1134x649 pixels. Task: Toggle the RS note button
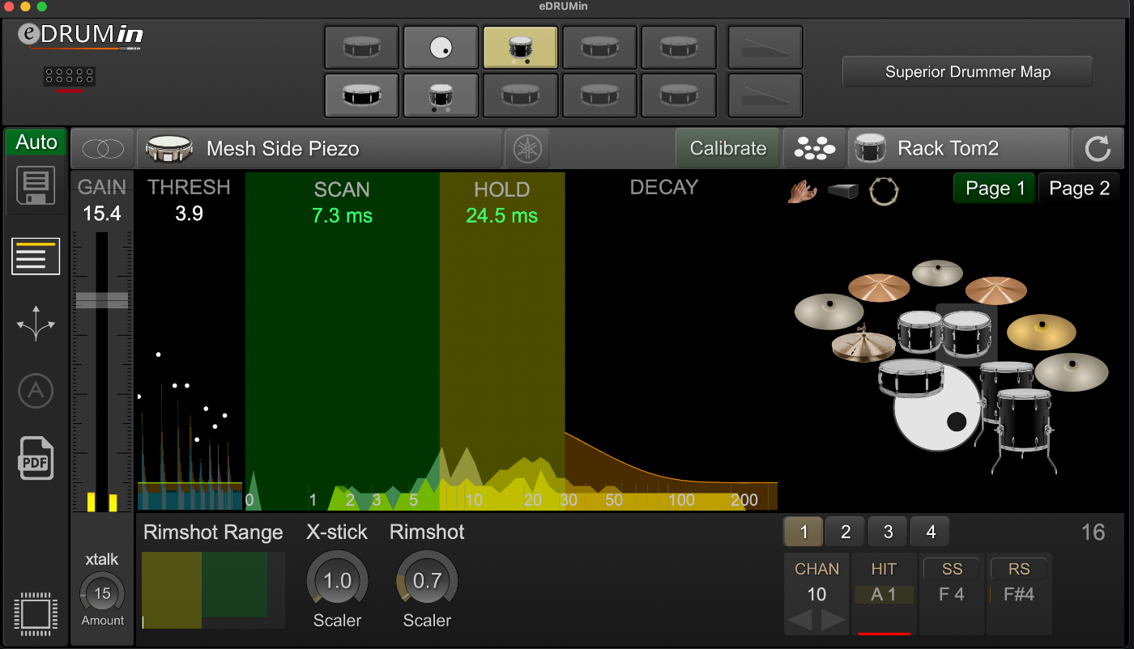coord(1019,570)
